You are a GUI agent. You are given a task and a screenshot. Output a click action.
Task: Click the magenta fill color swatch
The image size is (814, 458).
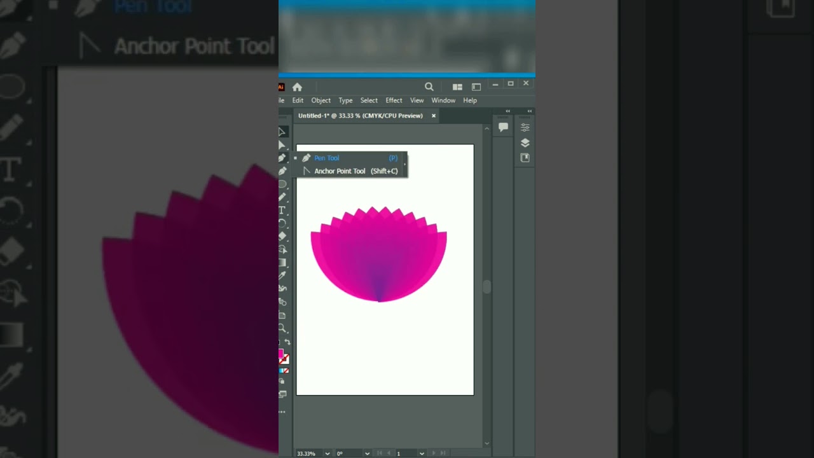280,354
